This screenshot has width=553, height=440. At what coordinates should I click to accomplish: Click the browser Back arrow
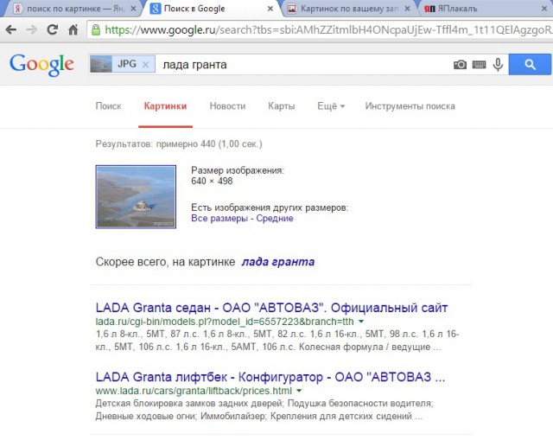point(11,29)
